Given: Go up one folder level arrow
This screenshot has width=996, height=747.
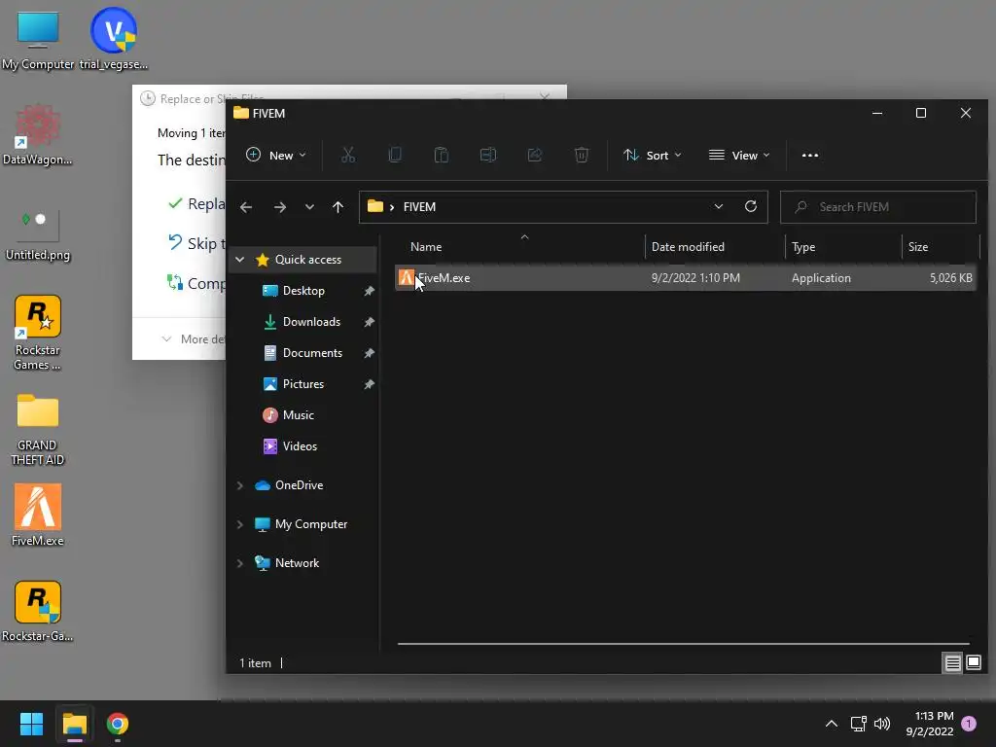Looking at the screenshot, I should [338, 207].
